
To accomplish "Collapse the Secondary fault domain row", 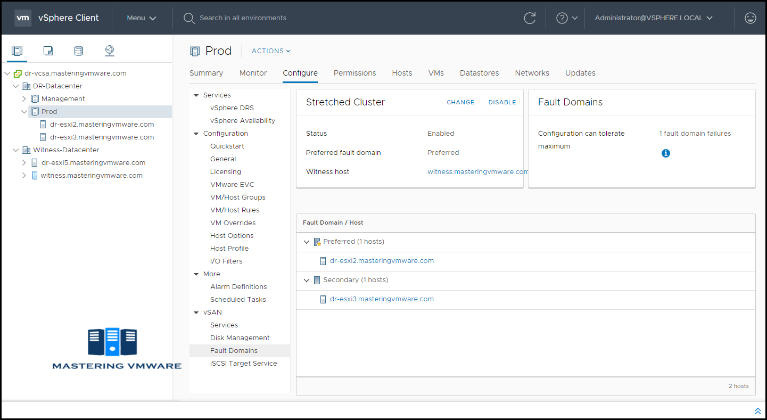I will point(307,280).
